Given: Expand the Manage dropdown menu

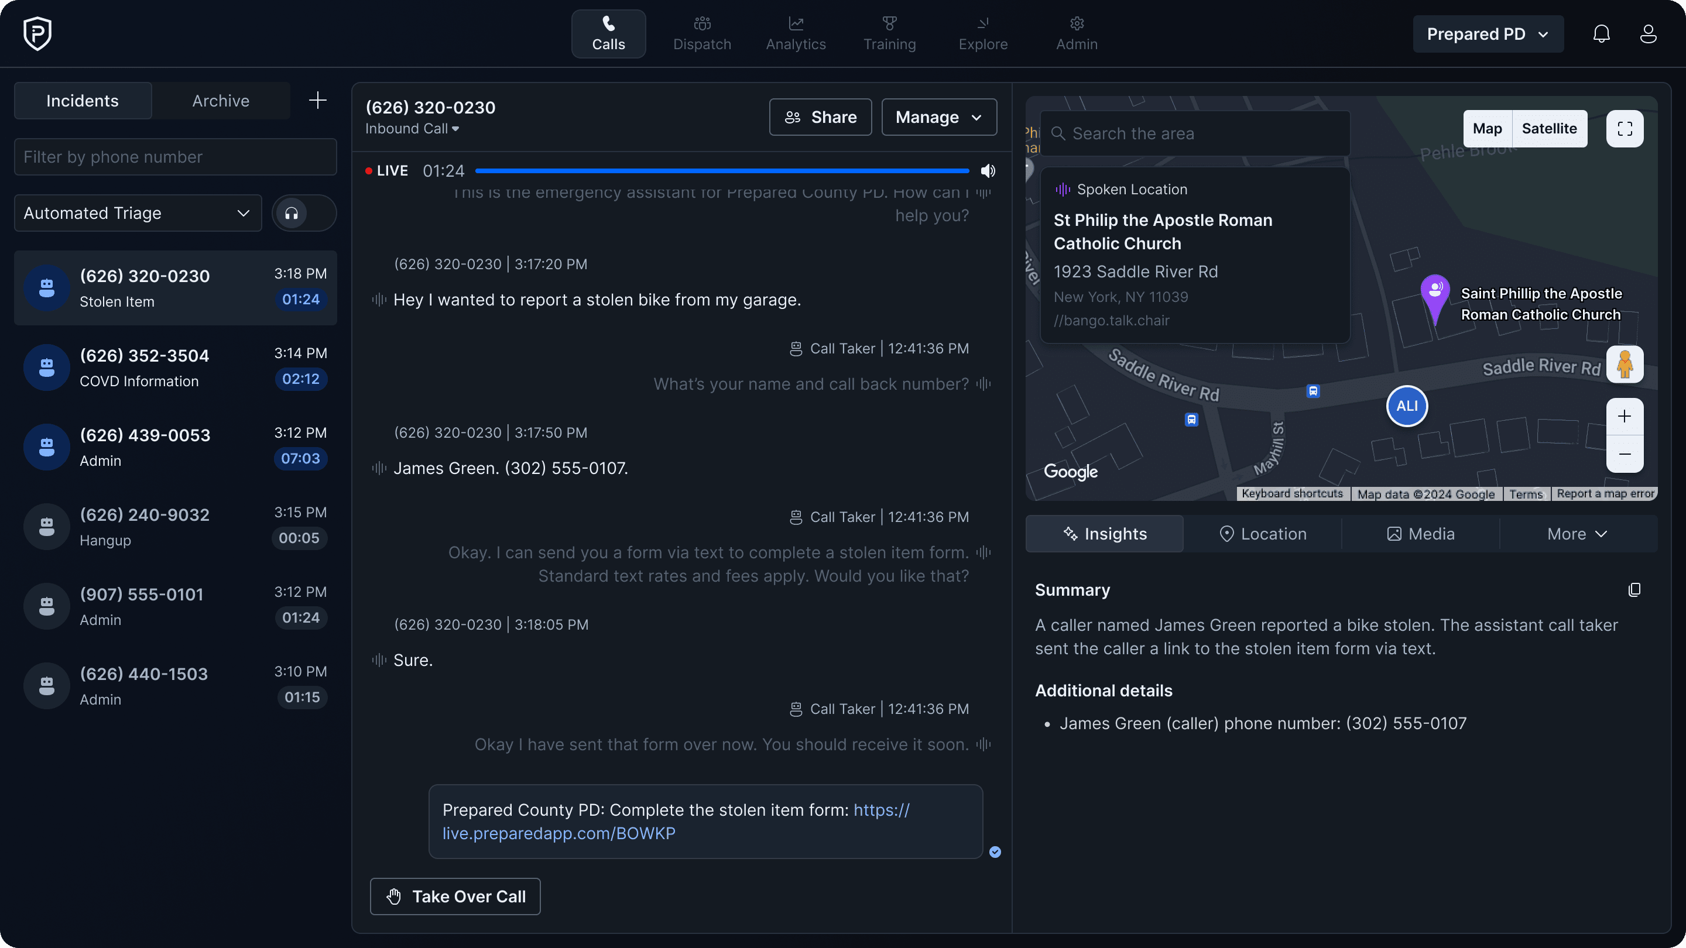Looking at the screenshot, I should click(x=938, y=117).
